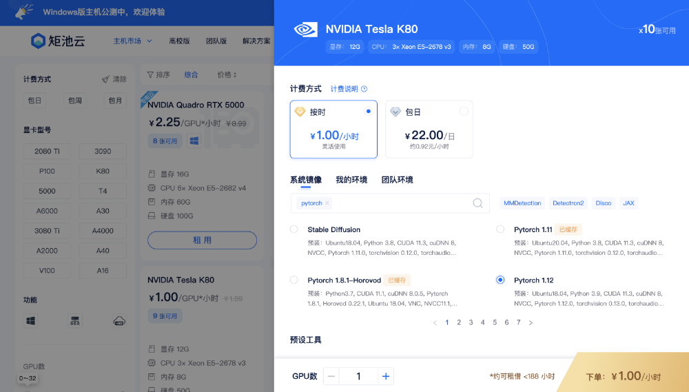Select the Pytorch 1.8.1-Horovod image radio
Screen dimensions: 689x392
point(294,280)
